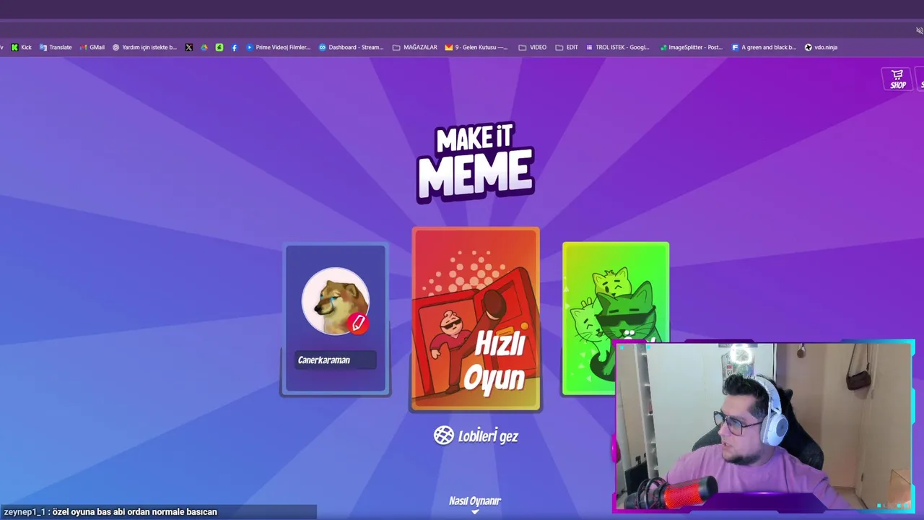The image size is (924, 520).
Task: Open the 9 - Gelen Kutusu Gmail bookmark
Action: coord(476,47)
